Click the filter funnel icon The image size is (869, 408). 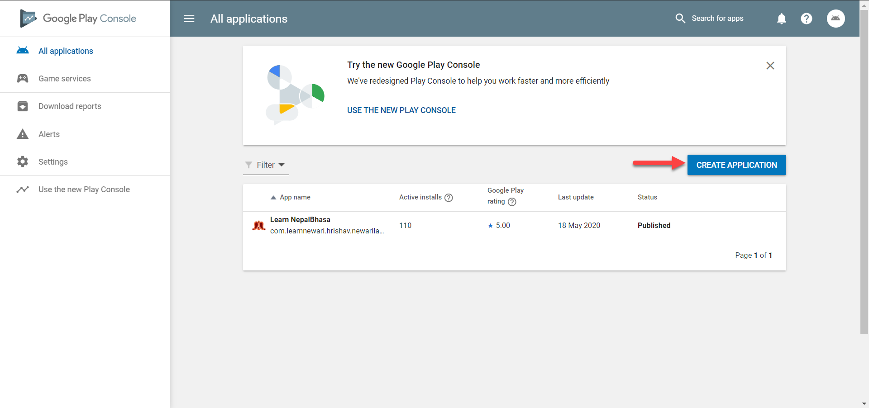(248, 165)
